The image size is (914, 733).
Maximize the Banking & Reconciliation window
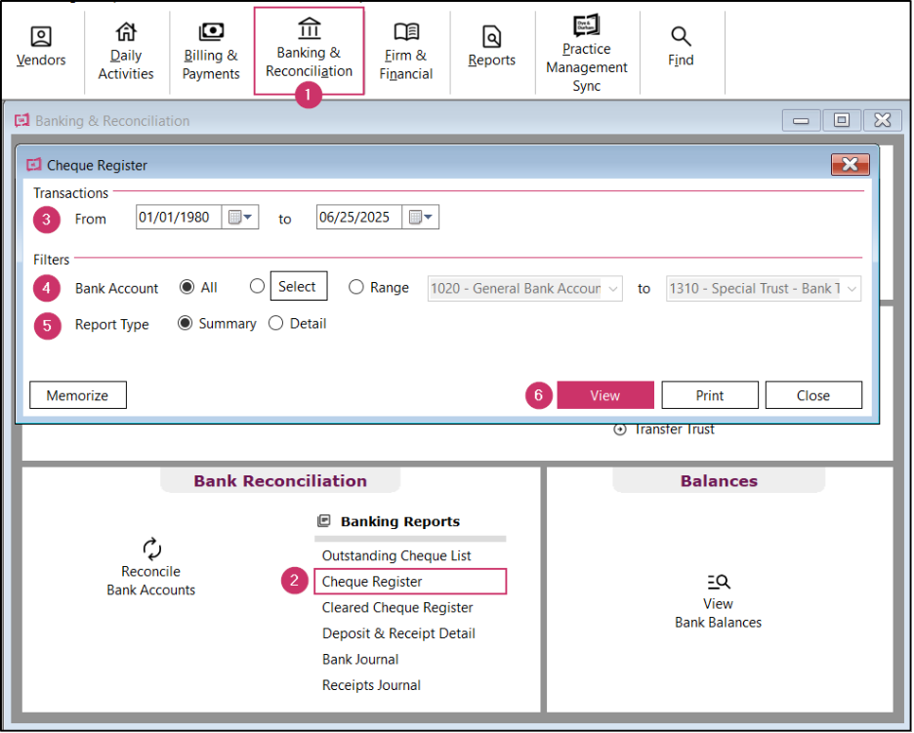coord(842,121)
